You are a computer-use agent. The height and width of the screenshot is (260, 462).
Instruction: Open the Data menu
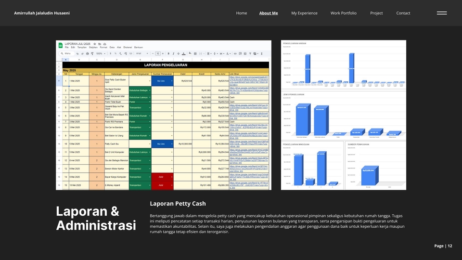pos(112,47)
